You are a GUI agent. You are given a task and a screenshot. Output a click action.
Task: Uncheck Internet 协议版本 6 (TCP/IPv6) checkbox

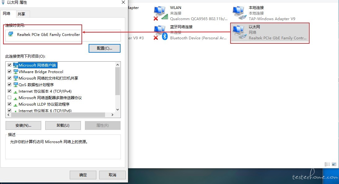pos(10,111)
